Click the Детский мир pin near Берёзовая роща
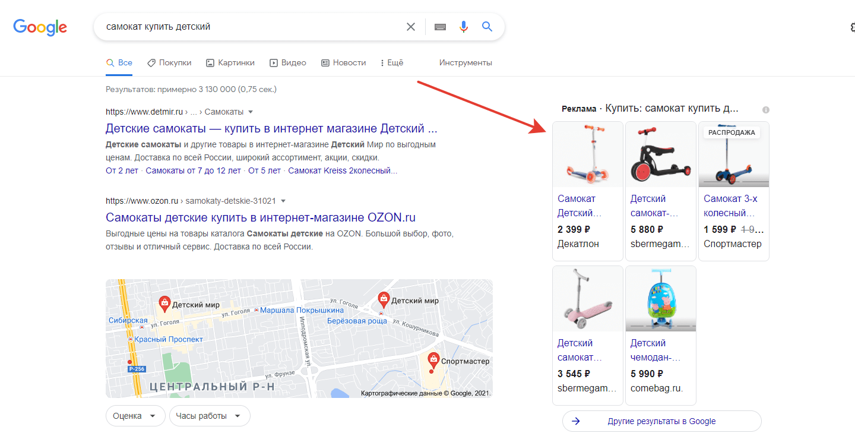Viewport: 855px width, 433px height. click(x=384, y=300)
